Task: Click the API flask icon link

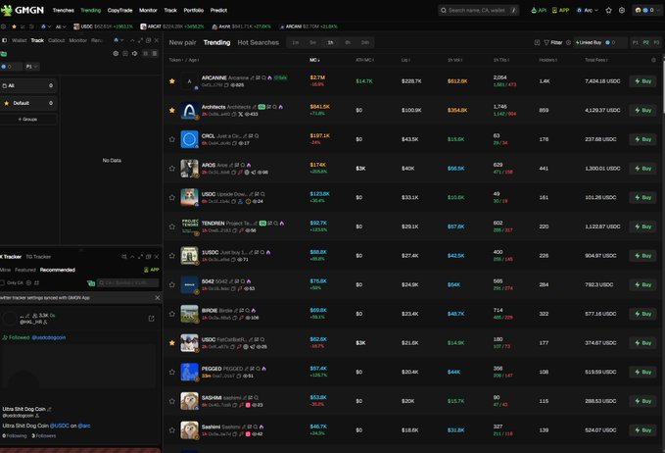Action: (534, 10)
